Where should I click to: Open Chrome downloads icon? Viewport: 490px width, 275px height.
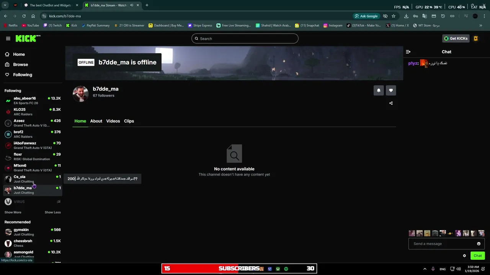pos(406,16)
